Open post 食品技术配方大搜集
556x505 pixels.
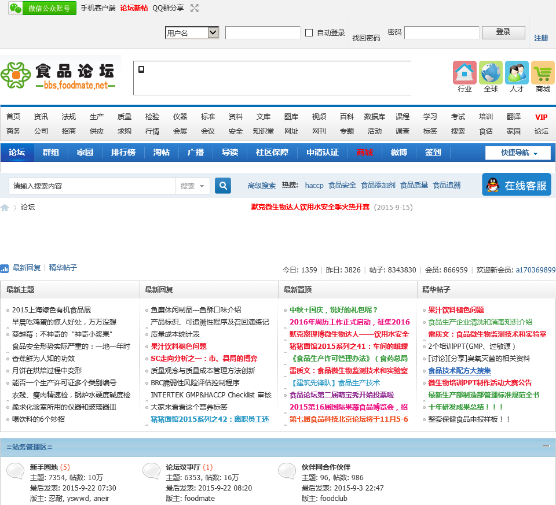point(459,371)
